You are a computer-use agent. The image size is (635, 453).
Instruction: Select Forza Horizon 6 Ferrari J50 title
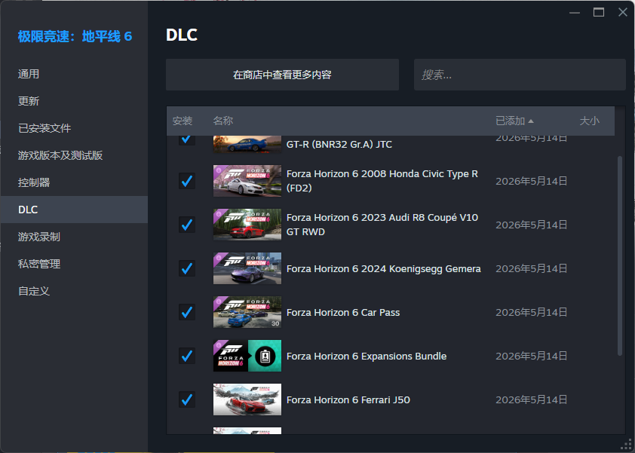348,400
